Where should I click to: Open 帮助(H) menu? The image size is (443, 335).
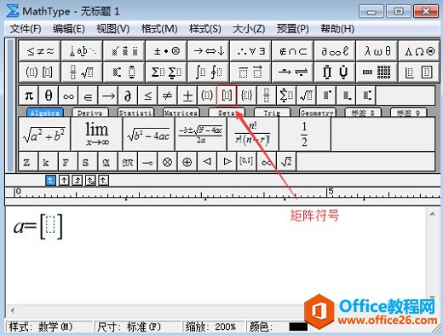337,29
